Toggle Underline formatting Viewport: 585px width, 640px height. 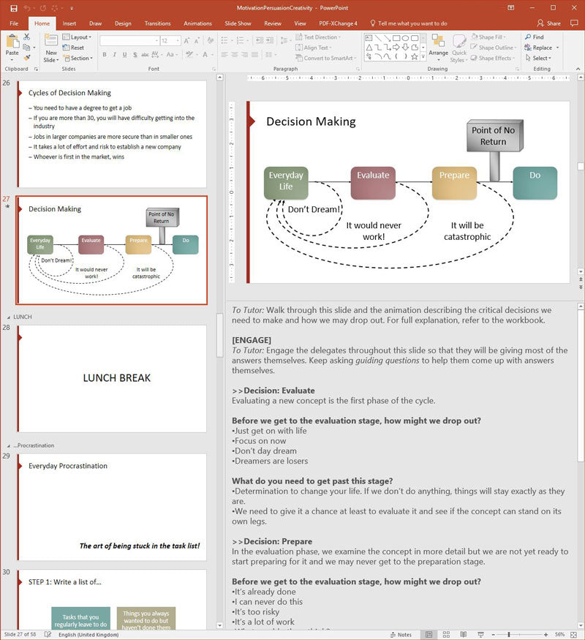pos(124,54)
